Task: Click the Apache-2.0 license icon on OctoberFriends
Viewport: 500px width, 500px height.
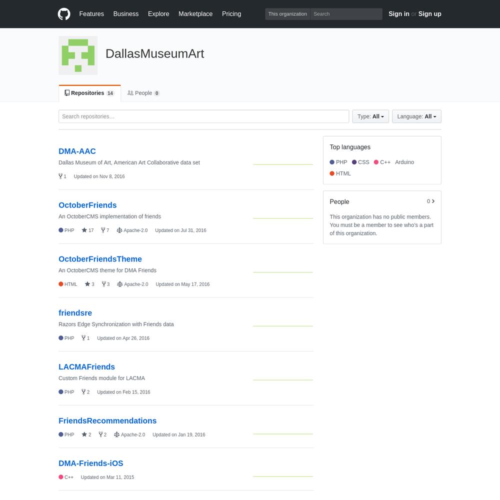Action: point(119,230)
